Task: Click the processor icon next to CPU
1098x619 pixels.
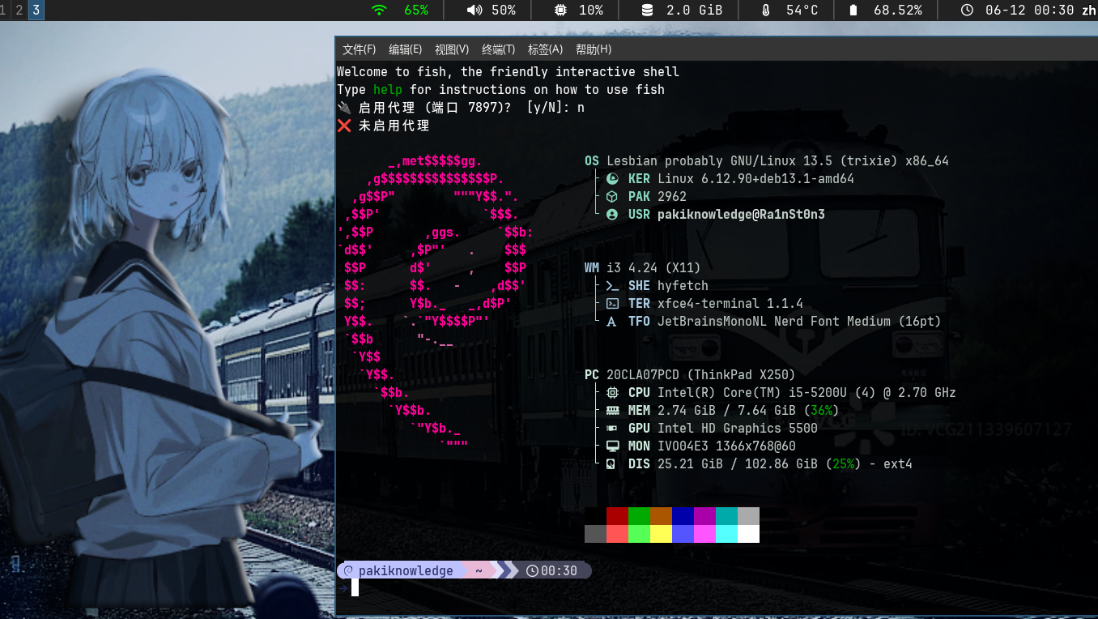Action: point(612,393)
